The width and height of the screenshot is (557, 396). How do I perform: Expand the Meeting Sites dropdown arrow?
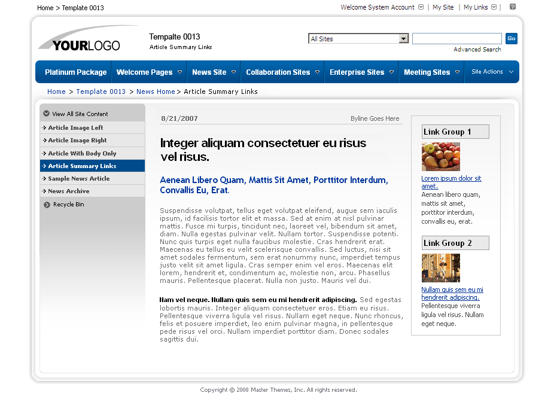tap(456, 71)
